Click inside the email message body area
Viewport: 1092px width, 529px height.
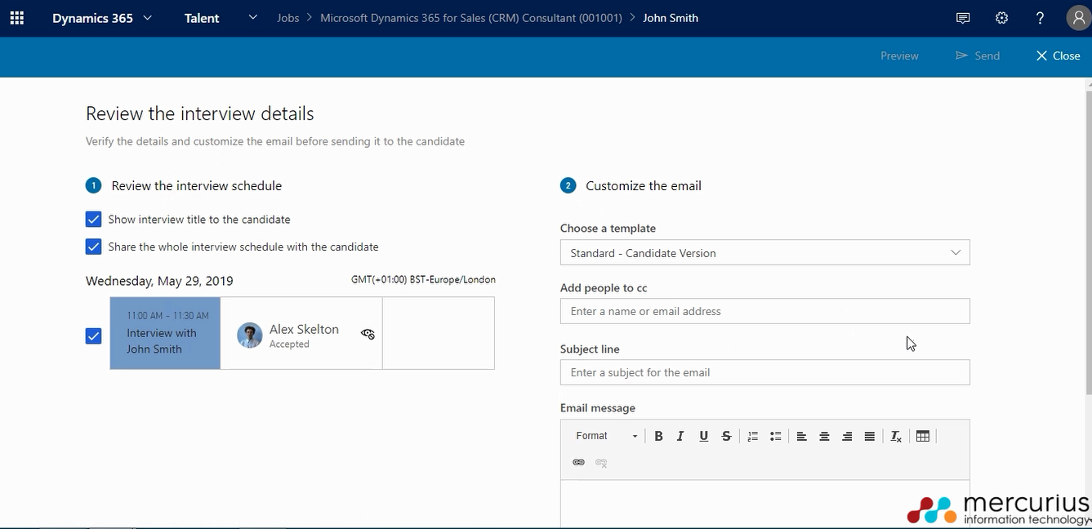(765, 504)
